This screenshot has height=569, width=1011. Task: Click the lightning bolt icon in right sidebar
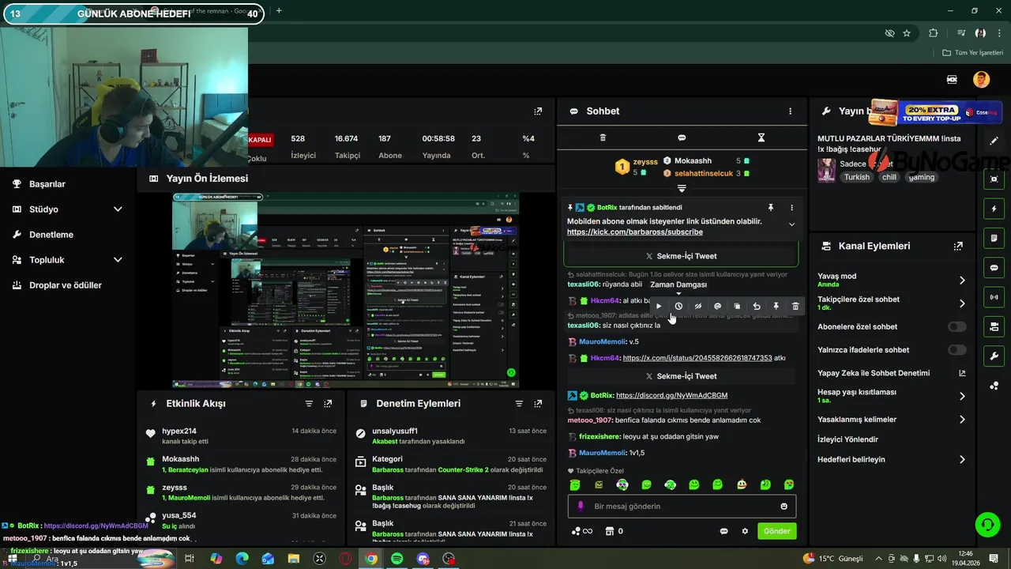994,209
